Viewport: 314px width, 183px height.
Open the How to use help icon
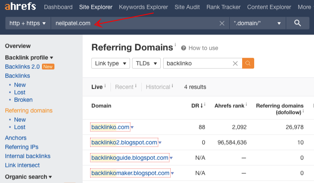click(x=184, y=48)
